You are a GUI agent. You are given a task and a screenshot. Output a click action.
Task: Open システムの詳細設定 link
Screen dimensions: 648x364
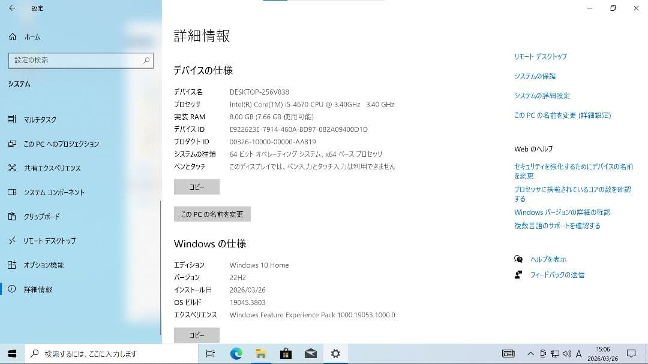(542, 96)
